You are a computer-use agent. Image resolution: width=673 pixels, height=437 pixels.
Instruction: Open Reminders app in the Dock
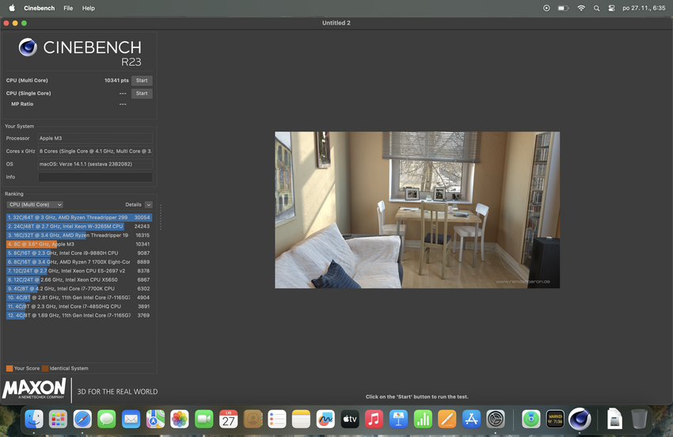click(277, 419)
